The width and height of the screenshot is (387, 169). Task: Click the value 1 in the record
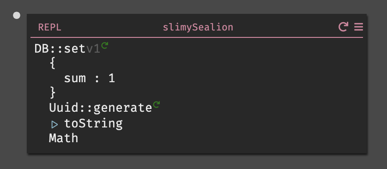[x=112, y=78]
